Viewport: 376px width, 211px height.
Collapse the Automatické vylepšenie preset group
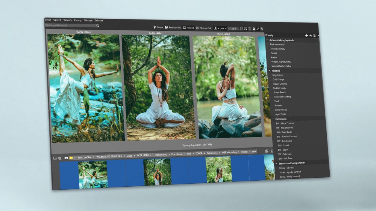click(267, 40)
